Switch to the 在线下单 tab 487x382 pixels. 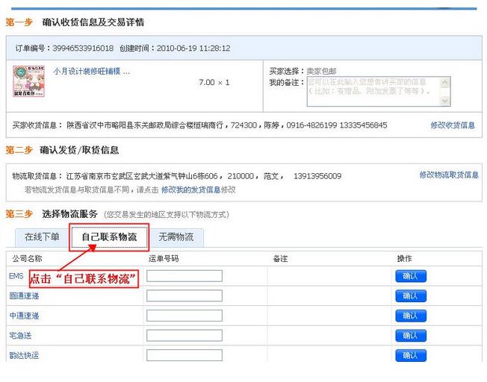point(42,237)
